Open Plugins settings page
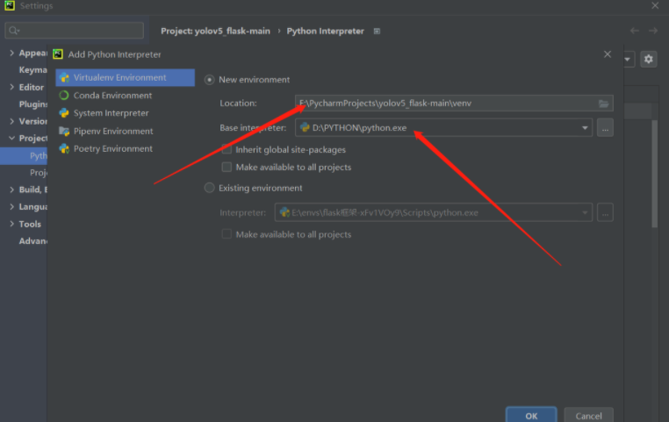Screen dimensions: 669x422 tap(32, 104)
